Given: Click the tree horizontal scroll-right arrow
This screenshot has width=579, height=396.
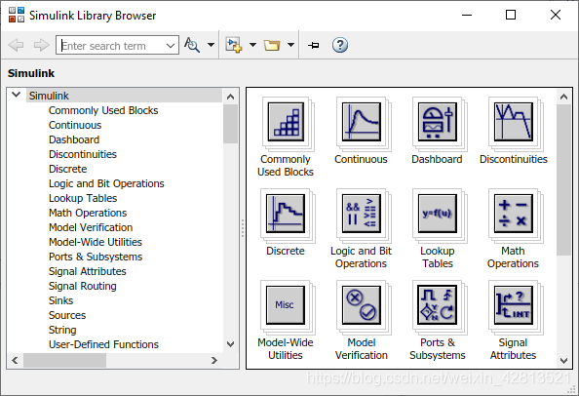Looking at the screenshot, I should tap(214, 360).
